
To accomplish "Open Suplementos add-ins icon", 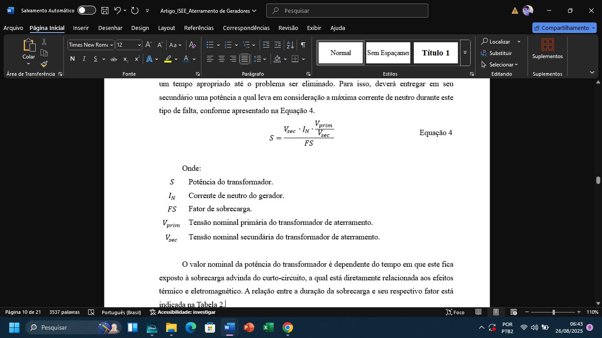I will (547, 49).
